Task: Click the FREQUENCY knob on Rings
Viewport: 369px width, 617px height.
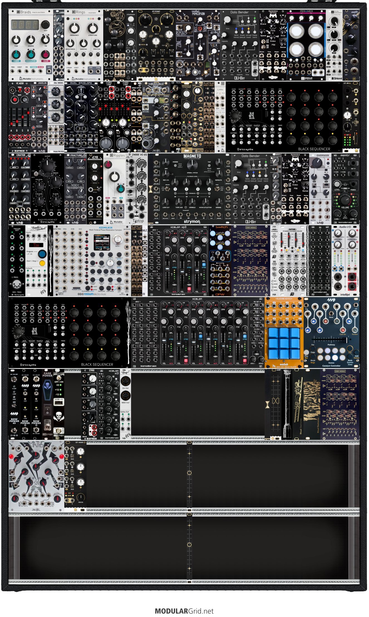Action: [x=74, y=28]
